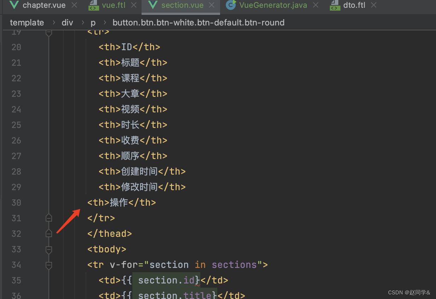Place cursor on the ID header text
The height and width of the screenshot is (299, 436).
tap(127, 47)
